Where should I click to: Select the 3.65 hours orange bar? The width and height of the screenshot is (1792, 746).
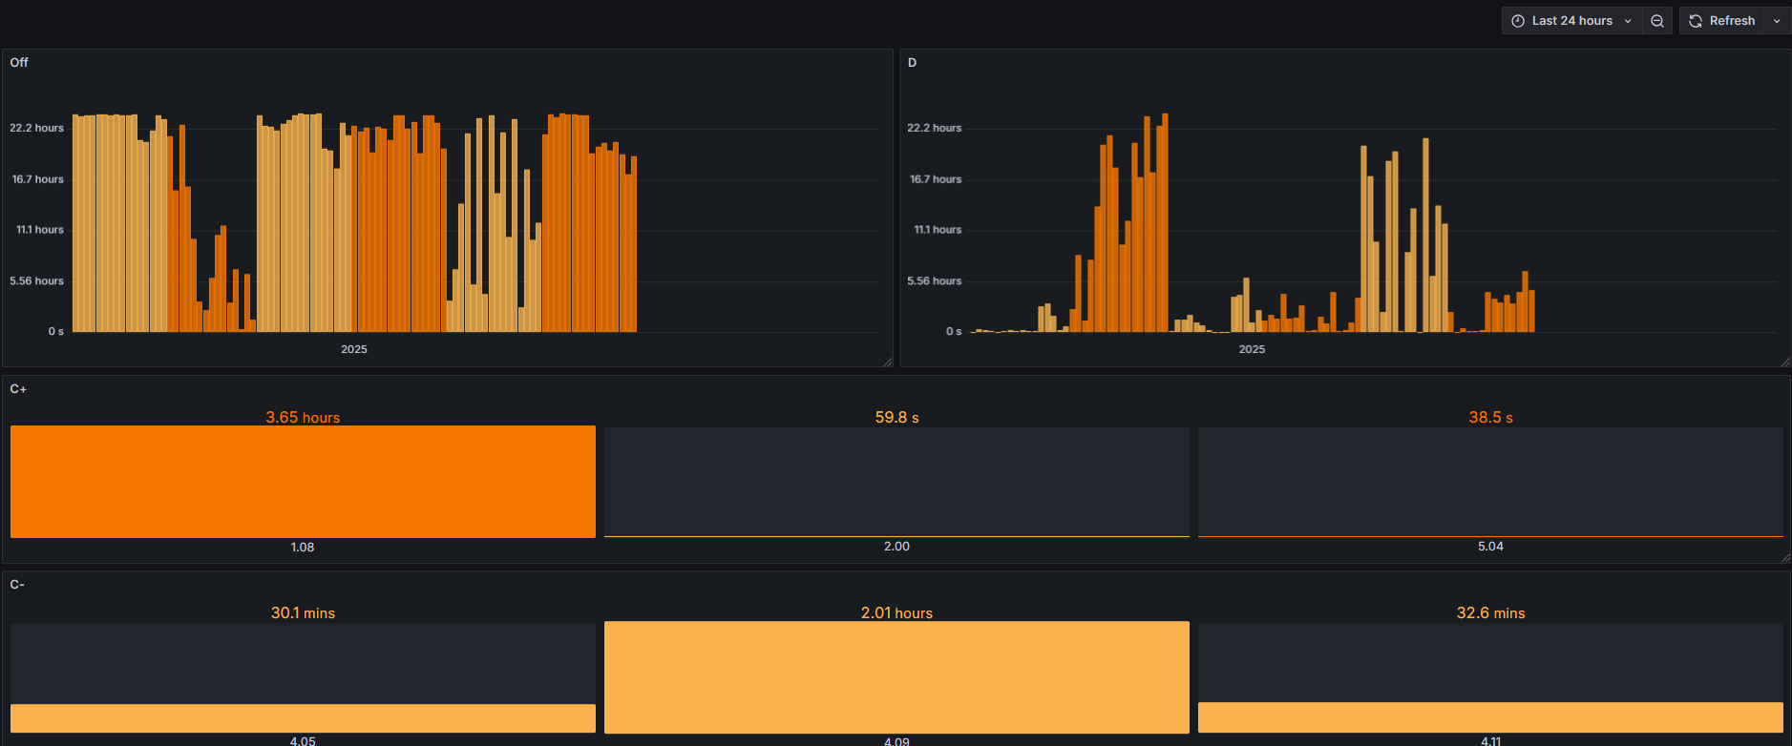(x=303, y=482)
